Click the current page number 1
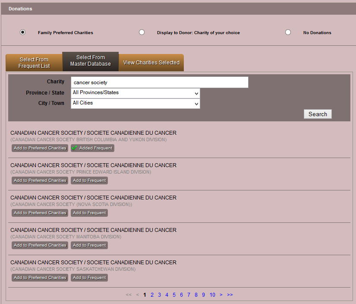Image resolution: width=356 pixels, height=304 pixels. point(145,295)
